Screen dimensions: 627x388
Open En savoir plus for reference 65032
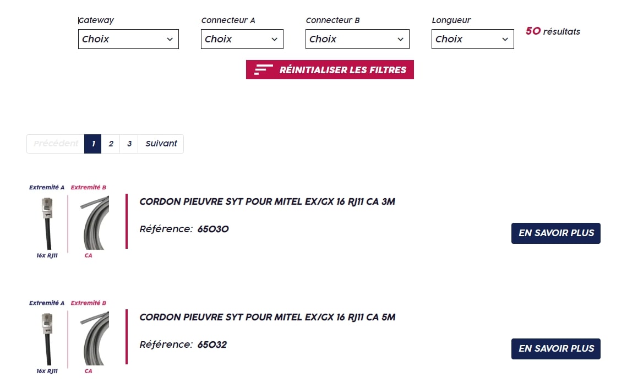(x=555, y=348)
